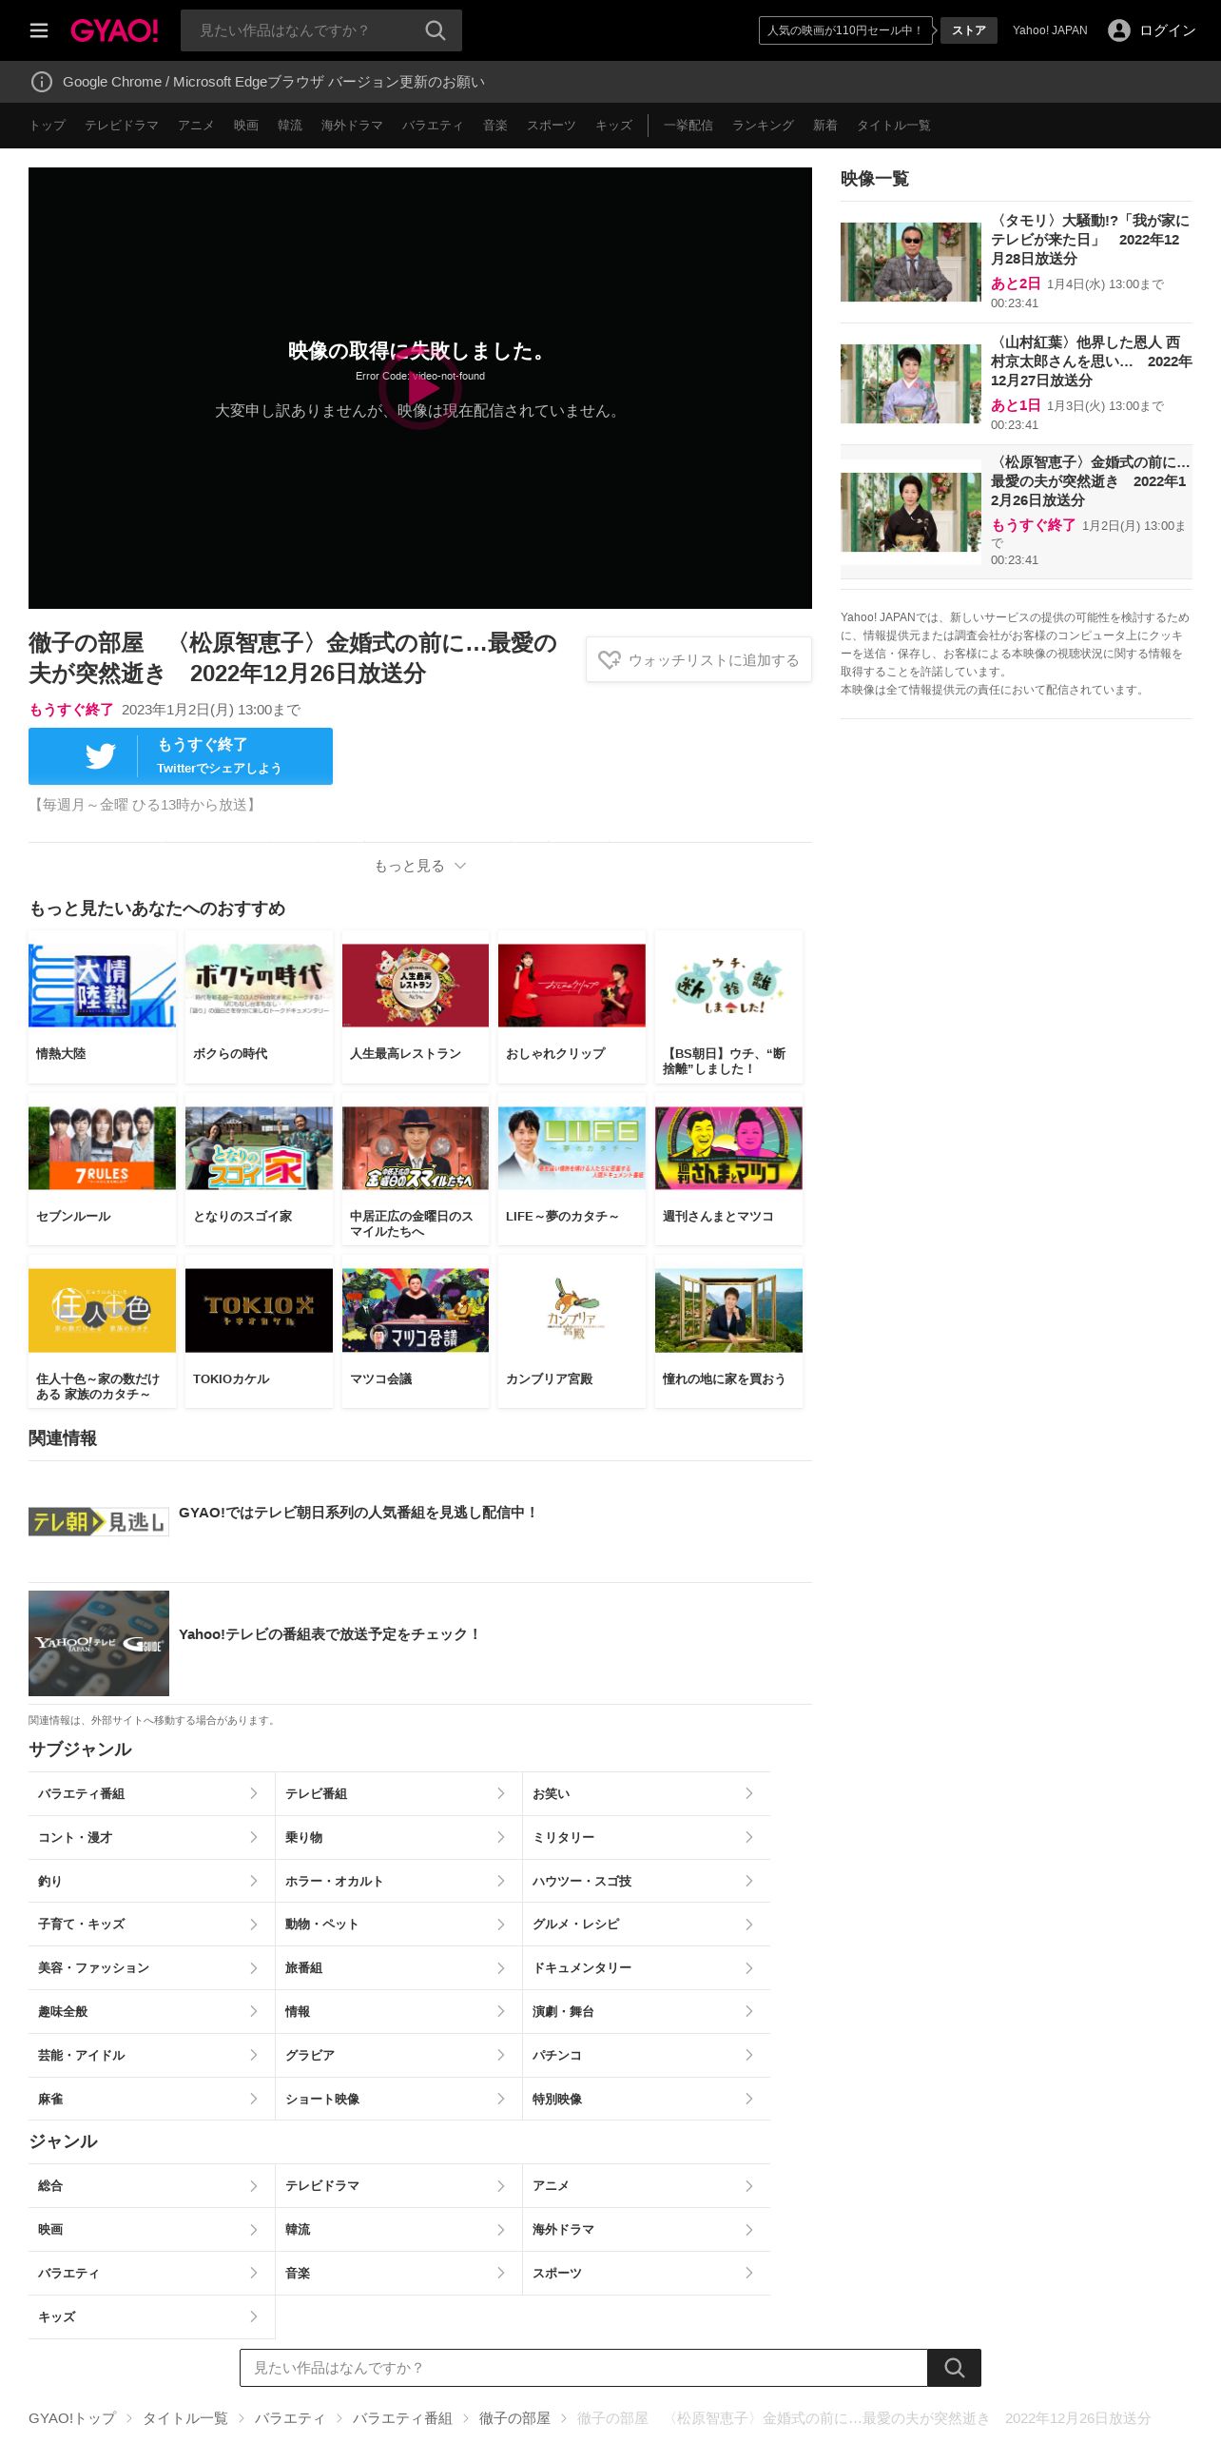The width and height of the screenshot is (1221, 2443).
Task: Open the となりのスゴイ家 recommendation card
Action: (x=259, y=1169)
